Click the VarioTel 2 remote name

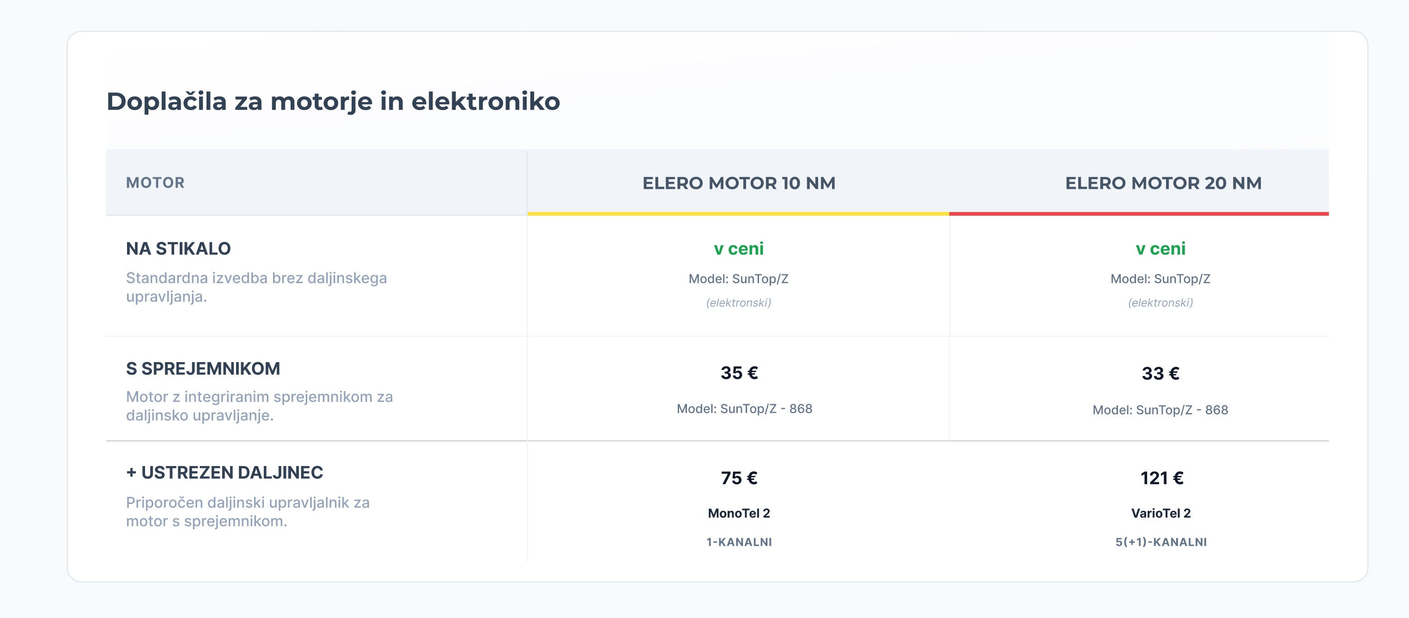click(1160, 513)
